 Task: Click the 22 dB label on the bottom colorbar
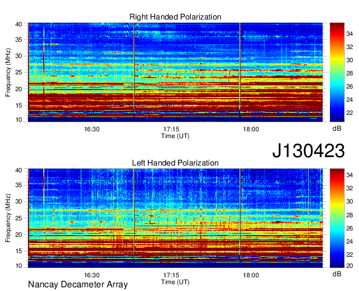tap(349, 255)
